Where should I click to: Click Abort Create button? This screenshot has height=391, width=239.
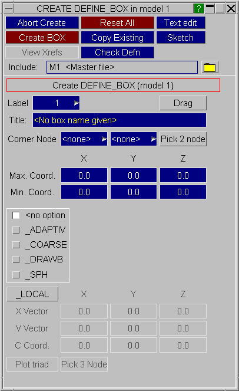click(42, 23)
